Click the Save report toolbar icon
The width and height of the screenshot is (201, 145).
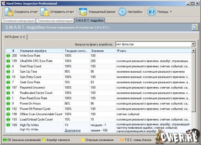9,12
